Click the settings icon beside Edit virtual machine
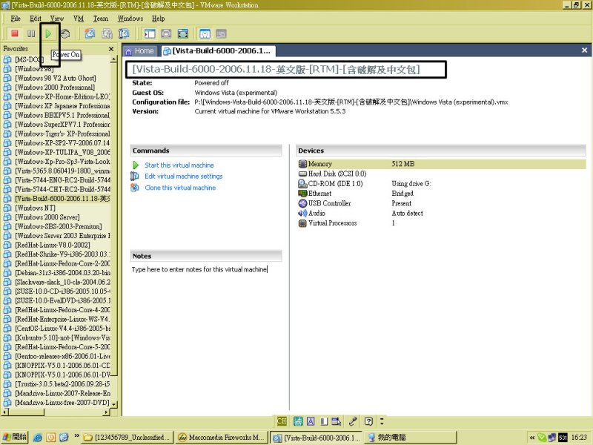The width and height of the screenshot is (593, 445). [135, 176]
